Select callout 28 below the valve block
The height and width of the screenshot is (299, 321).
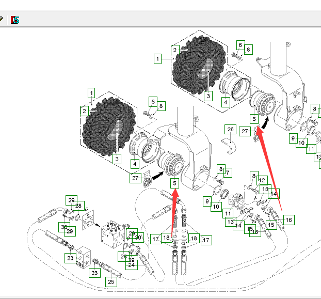coord(123,257)
